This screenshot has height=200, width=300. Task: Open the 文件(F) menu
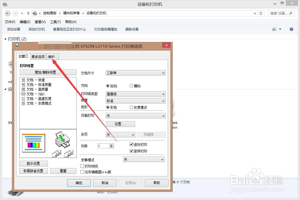click(10, 22)
